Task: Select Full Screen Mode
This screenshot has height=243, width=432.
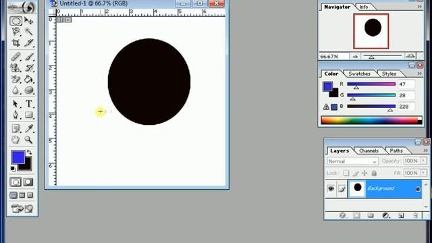Action: click(x=30, y=195)
